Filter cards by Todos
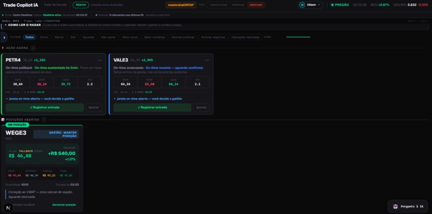Image resolution: width=432 pixels, height=214 pixels. point(29,37)
